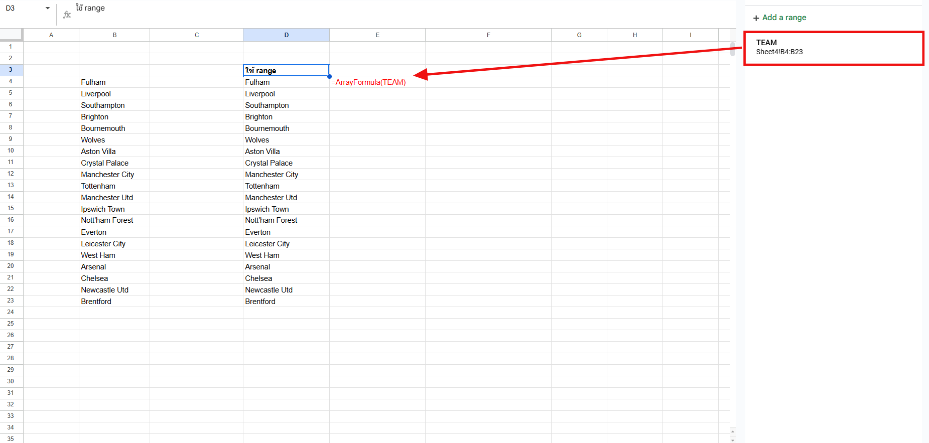
Task: Select the TEAM named range entry
Action: [834, 47]
